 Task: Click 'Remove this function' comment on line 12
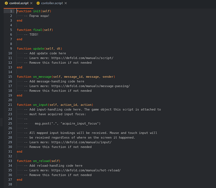tap(58, 63)
